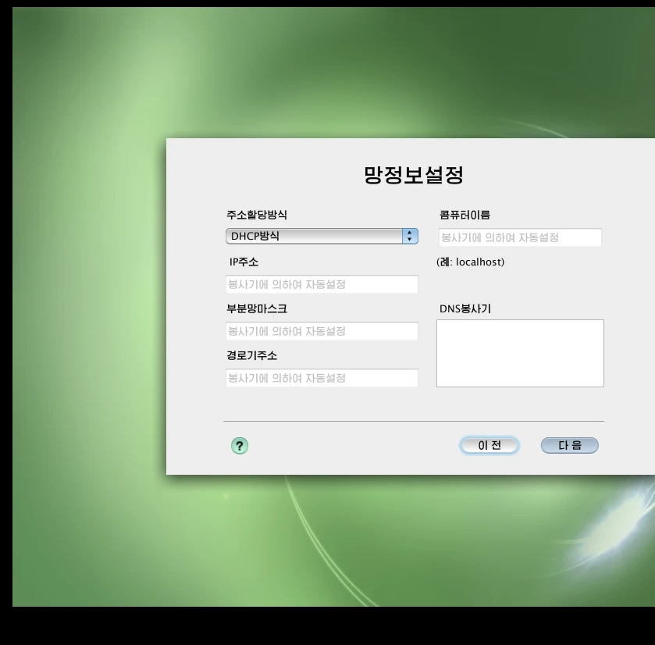Viewport: 655px width, 645px height.
Task: Click inside the IP주소 input field
Action: (322, 283)
